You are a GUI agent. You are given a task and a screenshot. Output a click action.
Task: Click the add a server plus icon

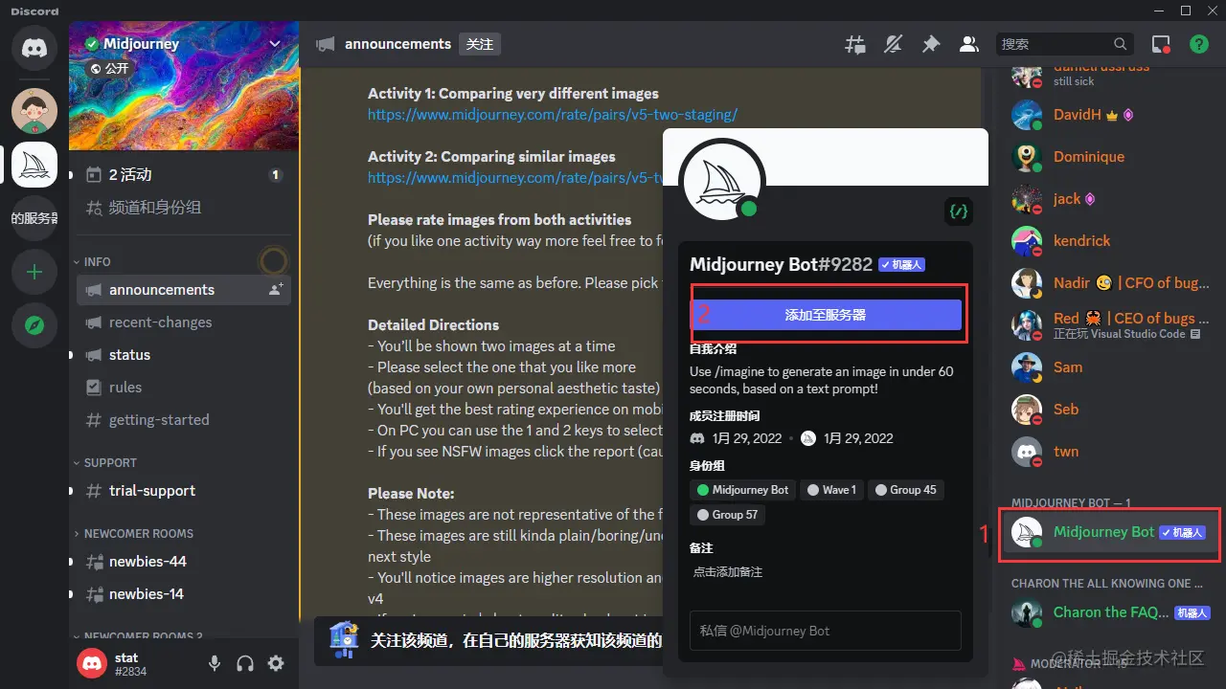[x=34, y=273]
